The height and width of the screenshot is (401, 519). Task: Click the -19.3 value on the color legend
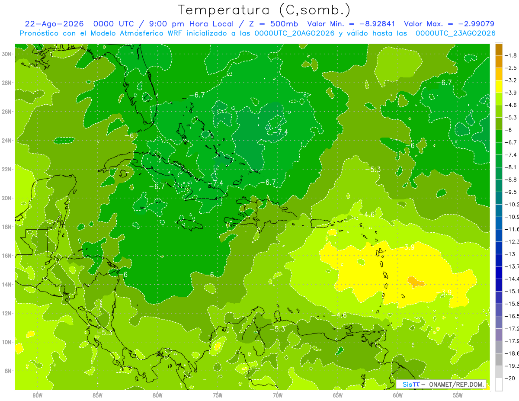click(512, 366)
